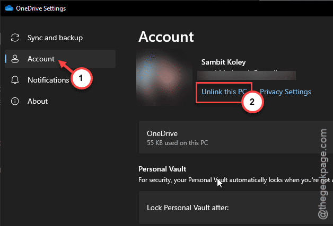Click the OneDrive Settings window title
This screenshot has height=226, width=333.
(41, 8)
